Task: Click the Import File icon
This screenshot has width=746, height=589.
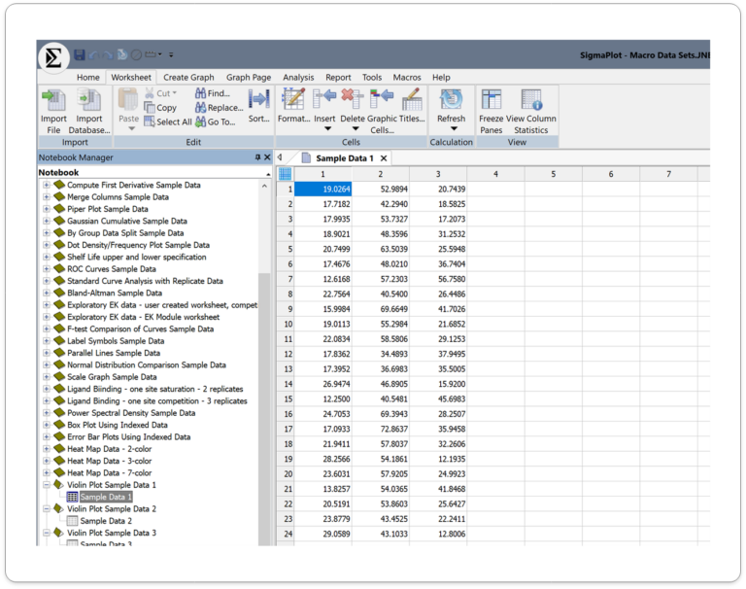Action: pyautogui.click(x=53, y=100)
